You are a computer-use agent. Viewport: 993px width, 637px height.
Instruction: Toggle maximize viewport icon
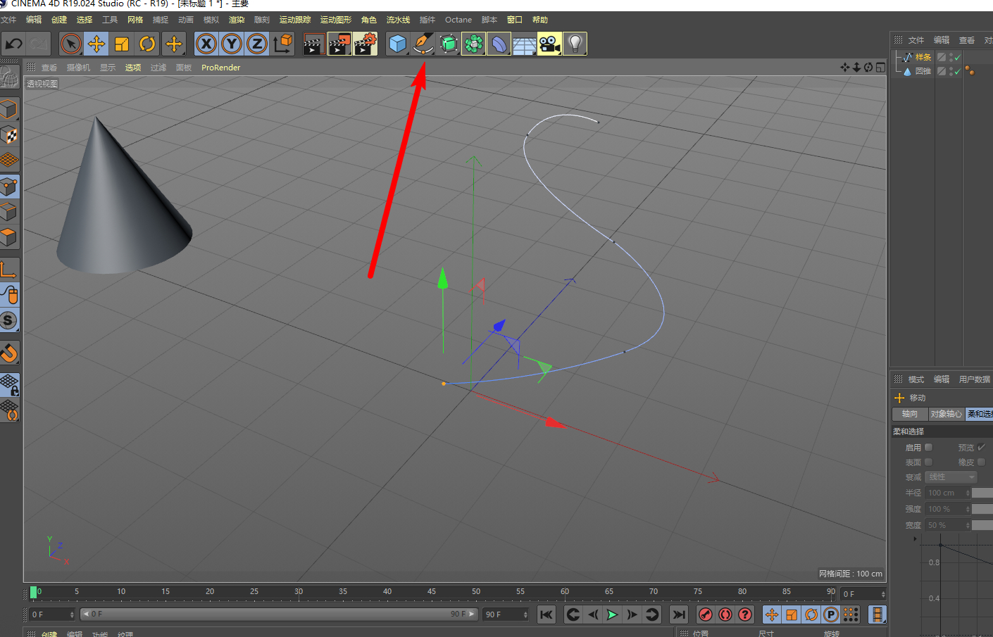[880, 68]
